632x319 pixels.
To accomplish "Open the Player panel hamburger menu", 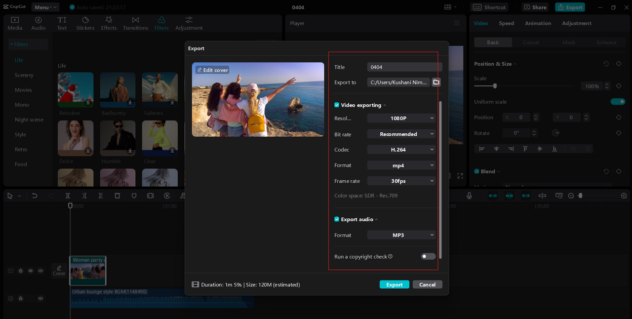I will 457,23.
